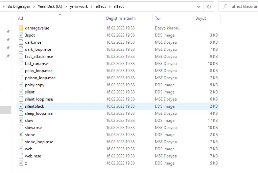Select the stone DDS image icon

[x=21, y=135]
